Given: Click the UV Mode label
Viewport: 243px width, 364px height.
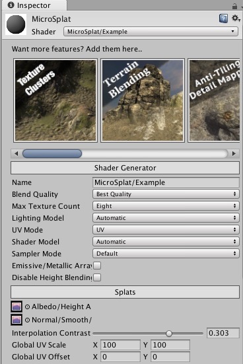Looking at the screenshot, I should point(27,230).
